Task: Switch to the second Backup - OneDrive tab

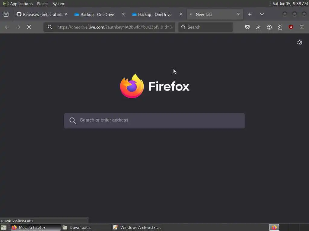Action: (155, 14)
